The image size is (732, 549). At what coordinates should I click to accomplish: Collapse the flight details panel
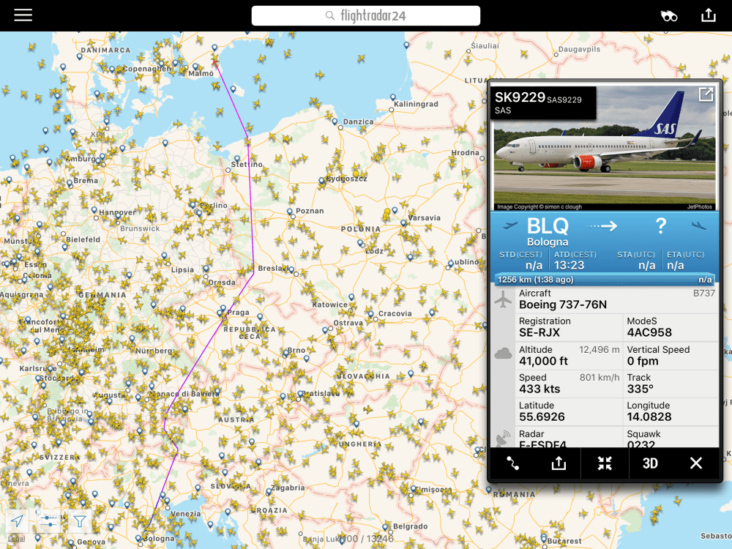click(x=605, y=463)
